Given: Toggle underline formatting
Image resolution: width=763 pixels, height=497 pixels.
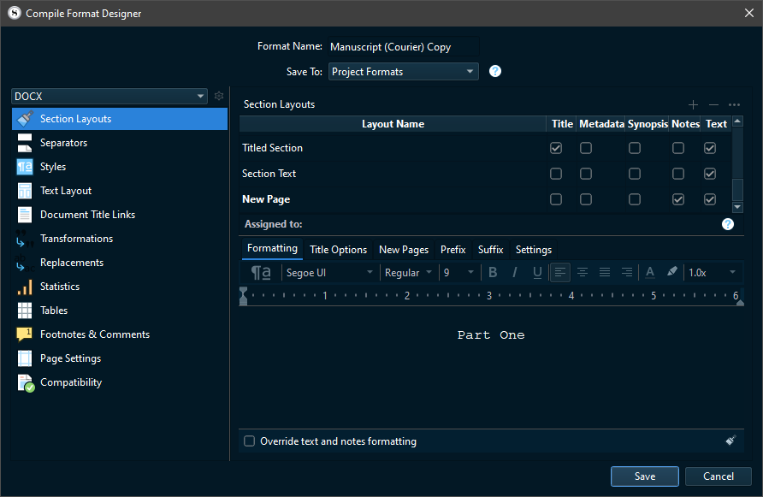Looking at the screenshot, I should 537,273.
